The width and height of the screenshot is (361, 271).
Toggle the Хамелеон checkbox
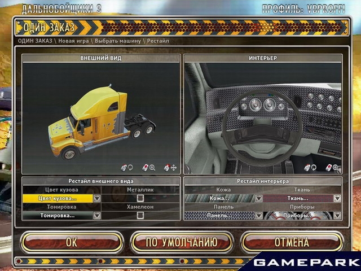coord(140,215)
